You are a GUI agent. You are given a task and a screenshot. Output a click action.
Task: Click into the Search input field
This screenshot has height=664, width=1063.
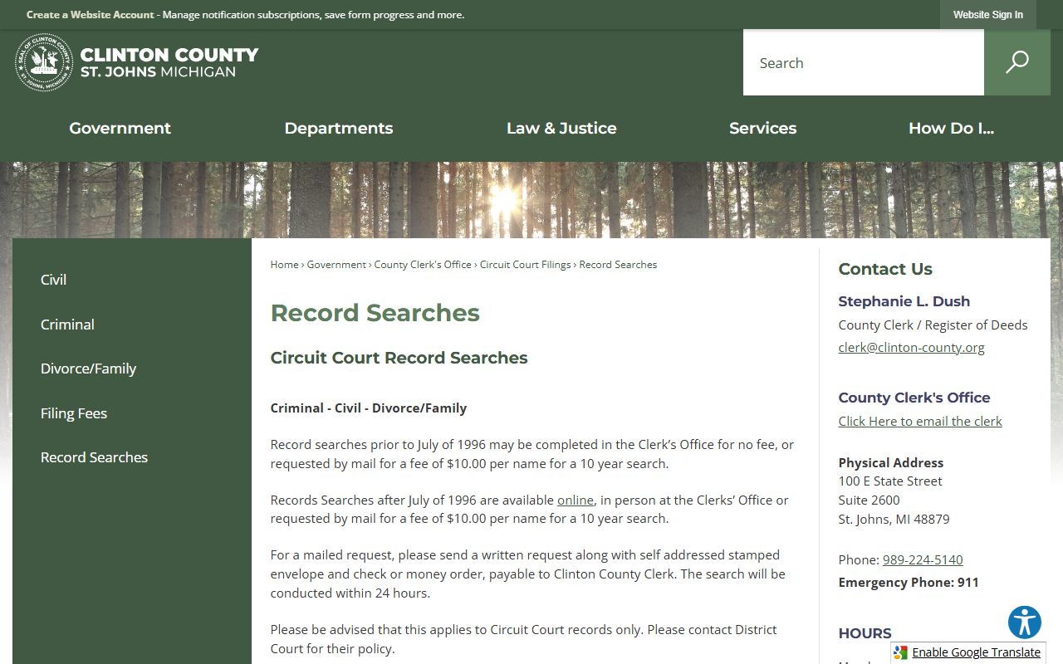[x=864, y=62]
